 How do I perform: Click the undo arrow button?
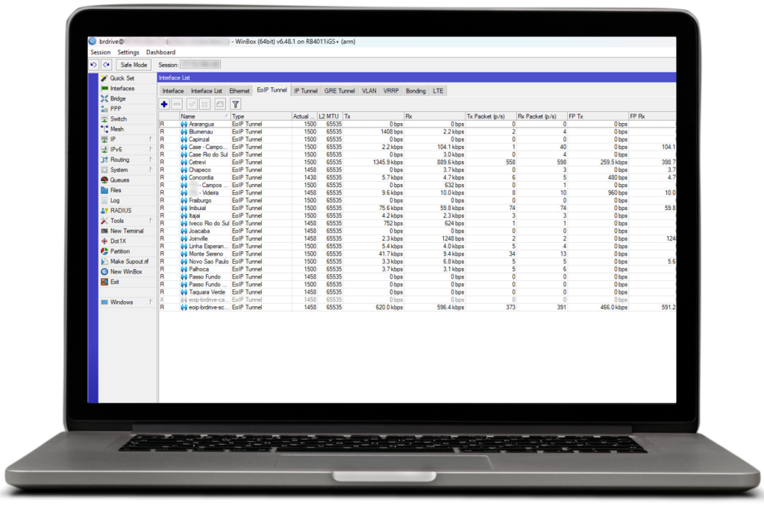click(93, 65)
